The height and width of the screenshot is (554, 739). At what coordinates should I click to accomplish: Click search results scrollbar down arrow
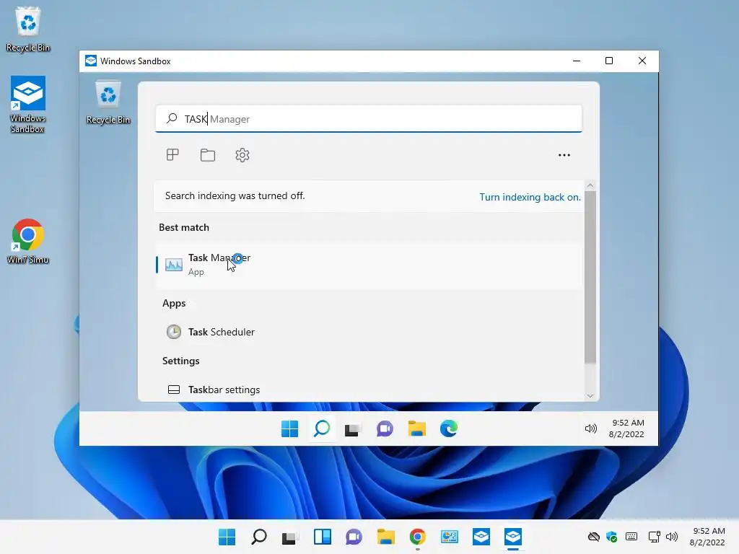(x=590, y=396)
